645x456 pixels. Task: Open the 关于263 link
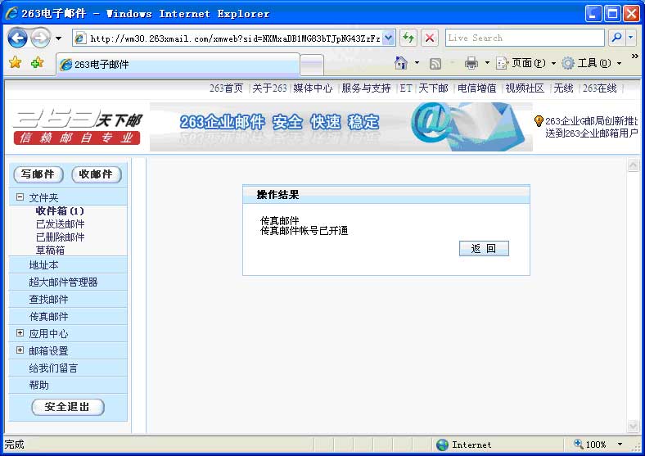pyautogui.click(x=269, y=88)
